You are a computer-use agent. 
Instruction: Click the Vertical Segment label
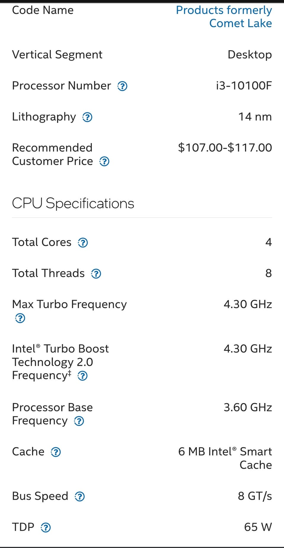point(57,55)
